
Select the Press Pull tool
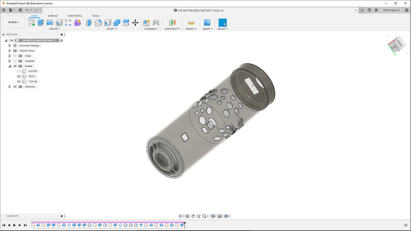89,23
